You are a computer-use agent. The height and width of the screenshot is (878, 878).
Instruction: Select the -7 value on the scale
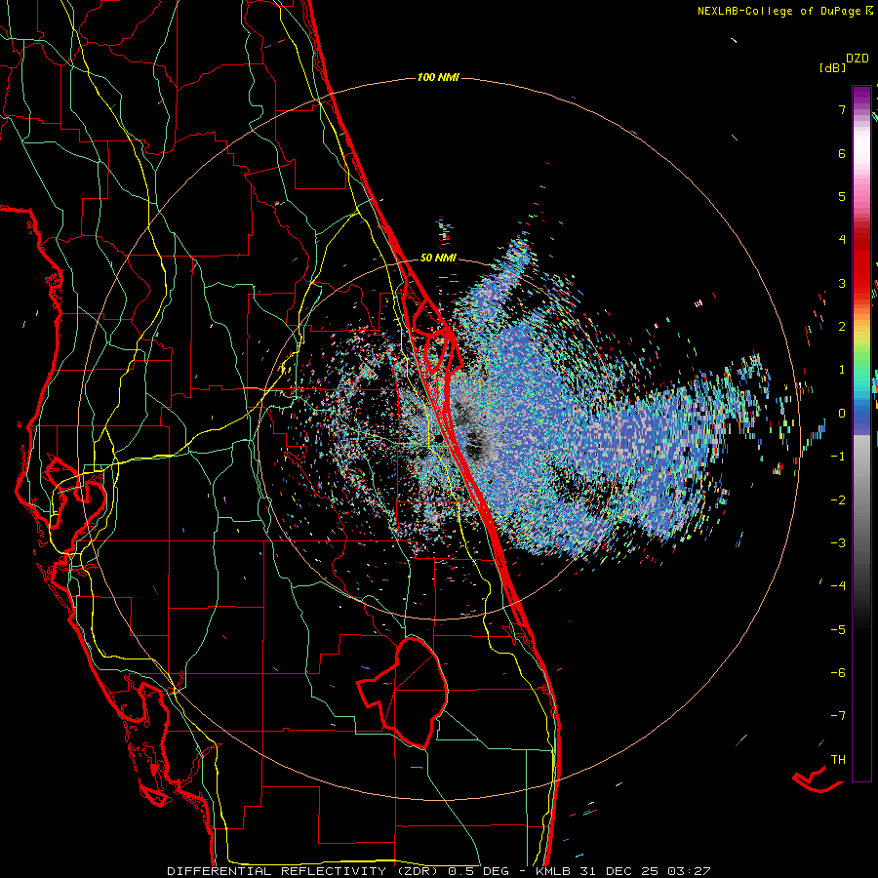click(x=838, y=716)
